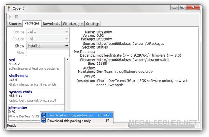Maximize the Cyder II window
The height and width of the screenshot is (137, 209).
click(x=182, y=7)
